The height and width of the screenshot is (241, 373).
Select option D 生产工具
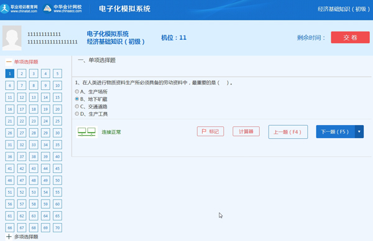pyautogui.click(x=77, y=114)
